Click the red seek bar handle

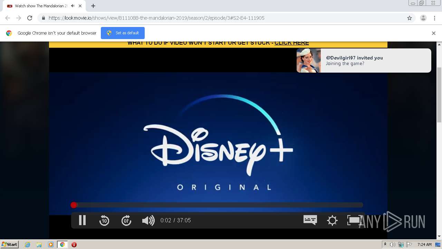pos(74,205)
